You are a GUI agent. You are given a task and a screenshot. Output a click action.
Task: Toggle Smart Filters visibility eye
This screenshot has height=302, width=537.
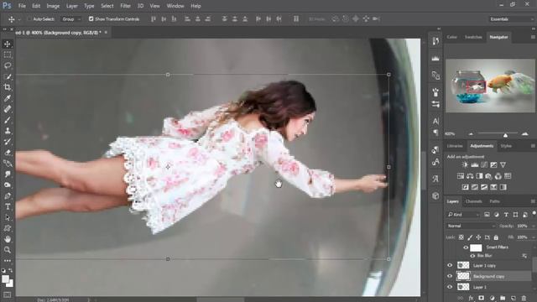click(466, 247)
